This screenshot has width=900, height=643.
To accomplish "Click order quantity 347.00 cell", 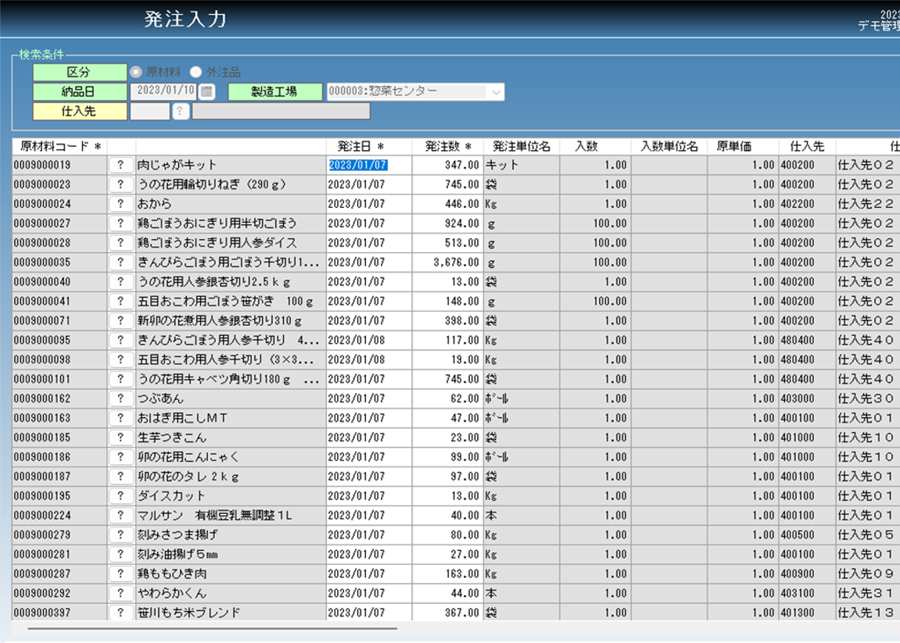I will pos(448,165).
